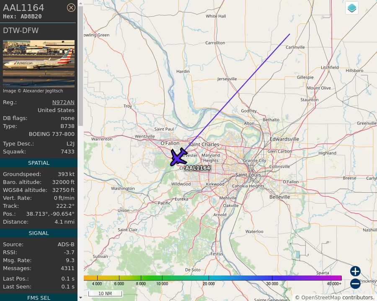Click the AAL1164 label on the map
377x301 pixels.
pyautogui.click(x=198, y=168)
